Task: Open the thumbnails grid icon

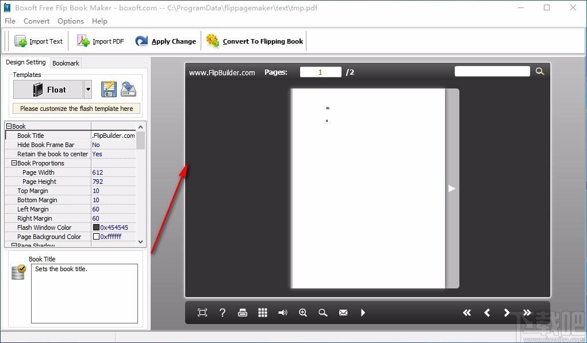Action: [263, 313]
